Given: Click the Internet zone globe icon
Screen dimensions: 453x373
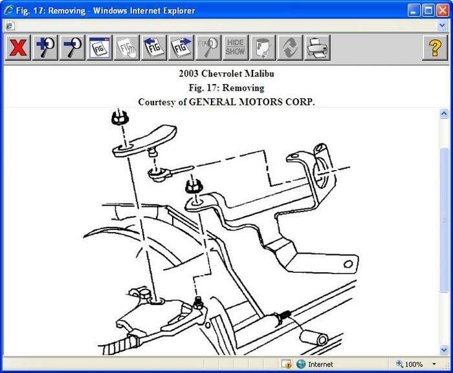Looking at the screenshot, I should point(301,364).
